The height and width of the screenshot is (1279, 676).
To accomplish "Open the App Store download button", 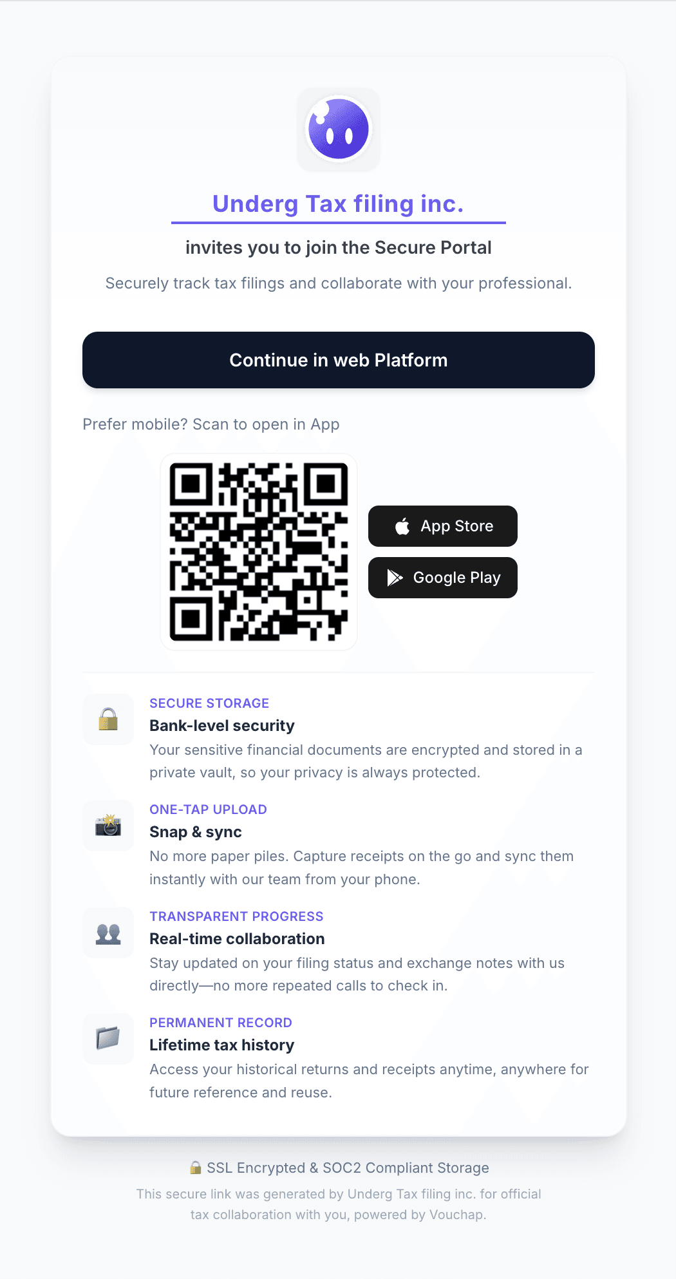I will coord(442,526).
